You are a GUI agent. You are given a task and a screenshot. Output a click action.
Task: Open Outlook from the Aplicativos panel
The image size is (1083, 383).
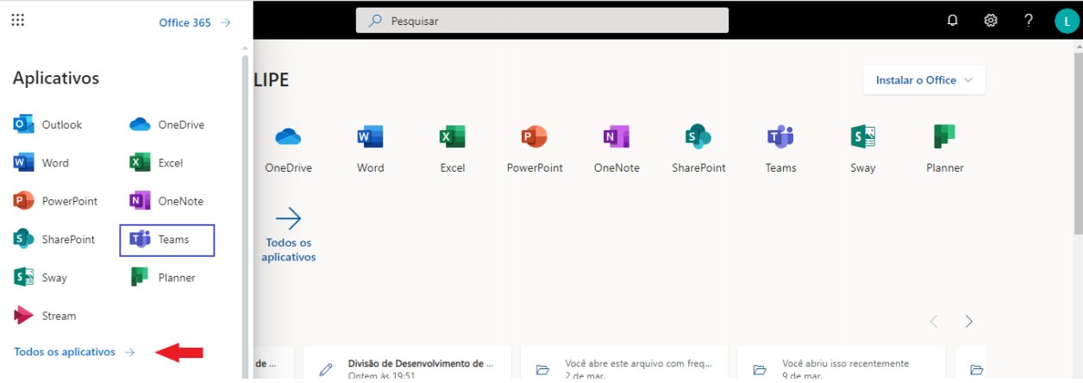(x=48, y=124)
